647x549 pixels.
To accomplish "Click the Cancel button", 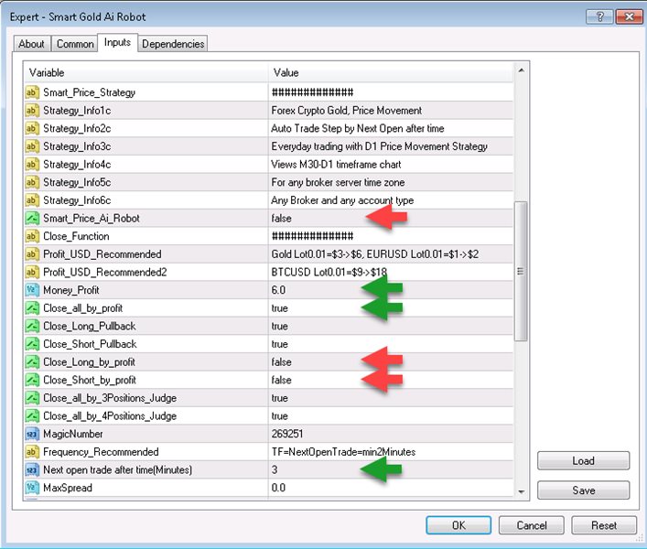I will tap(532, 525).
